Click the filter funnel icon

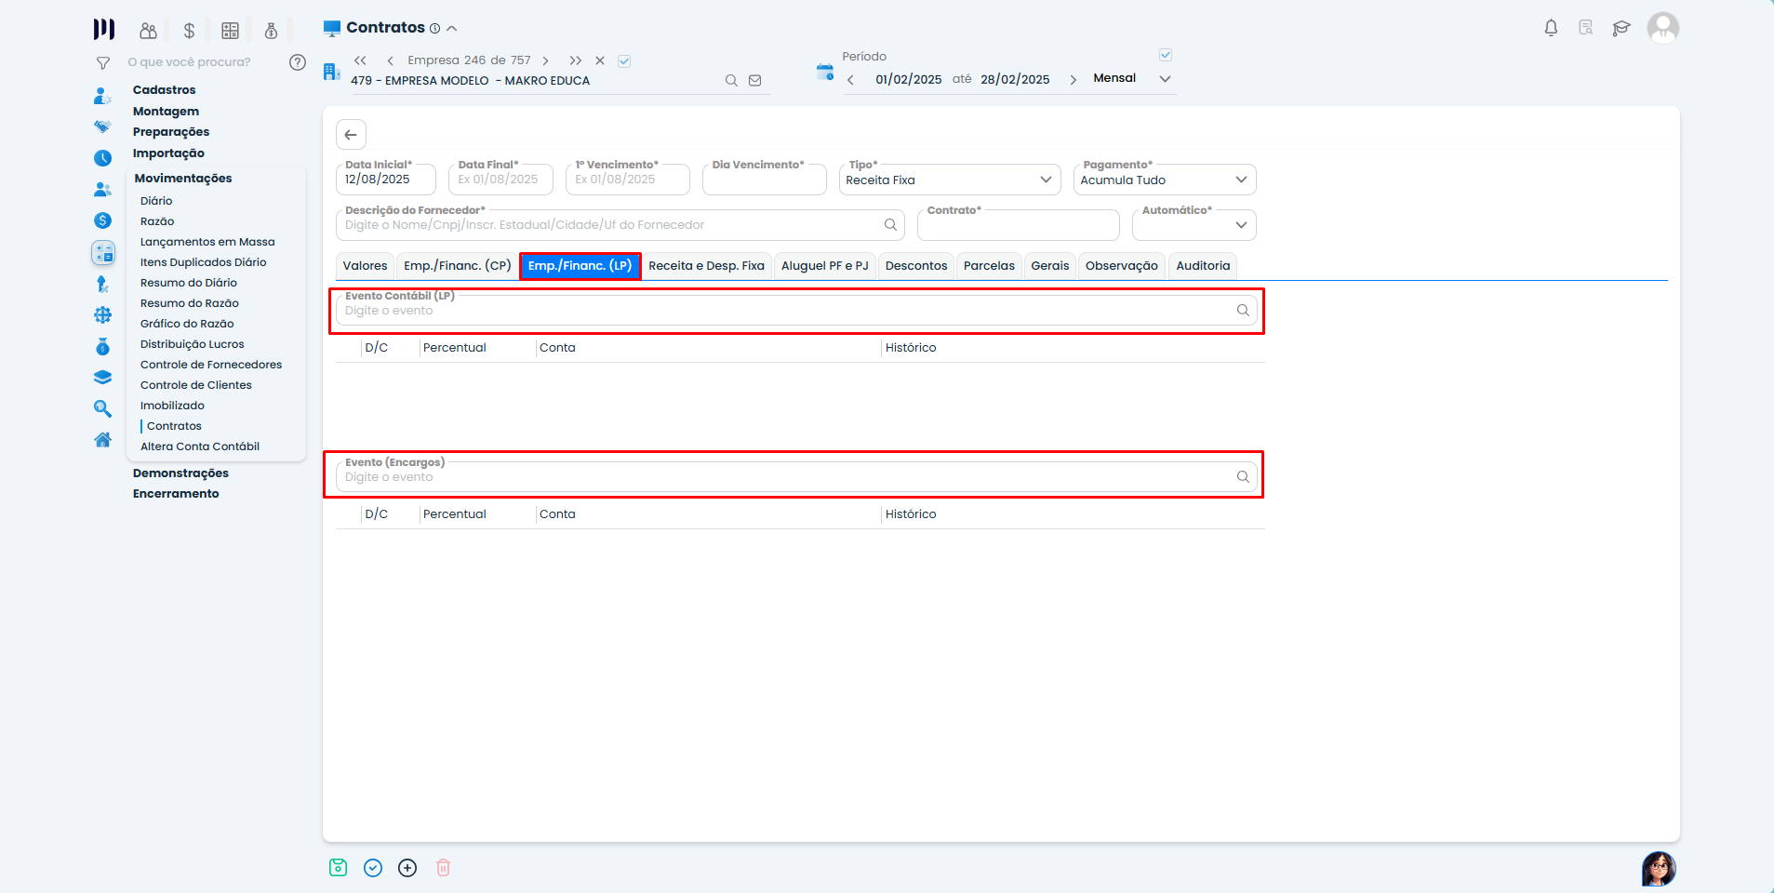pyautogui.click(x=103, y=63)
